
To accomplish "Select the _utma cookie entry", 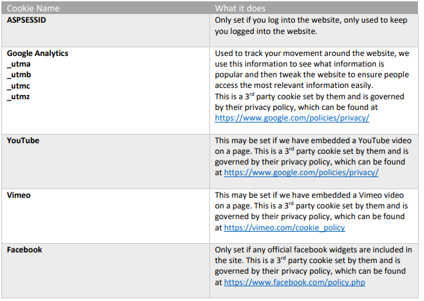I will click(19, 64).
